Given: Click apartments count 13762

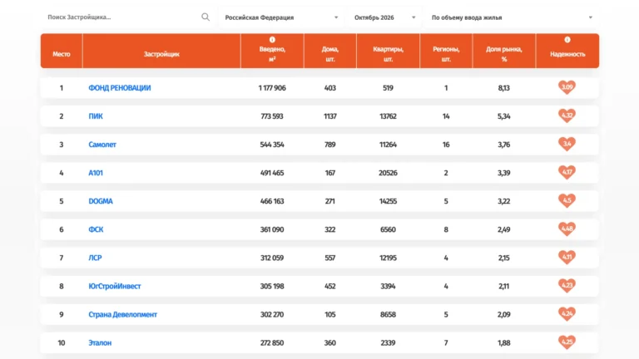Looking at the screenshot, I should [388, 116].
